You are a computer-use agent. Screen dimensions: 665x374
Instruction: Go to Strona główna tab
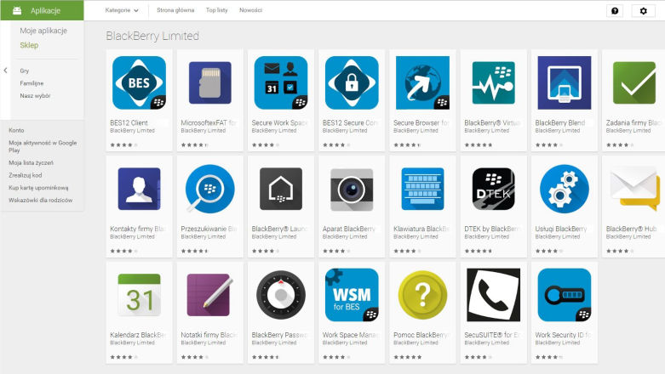[x=175, y=10]
